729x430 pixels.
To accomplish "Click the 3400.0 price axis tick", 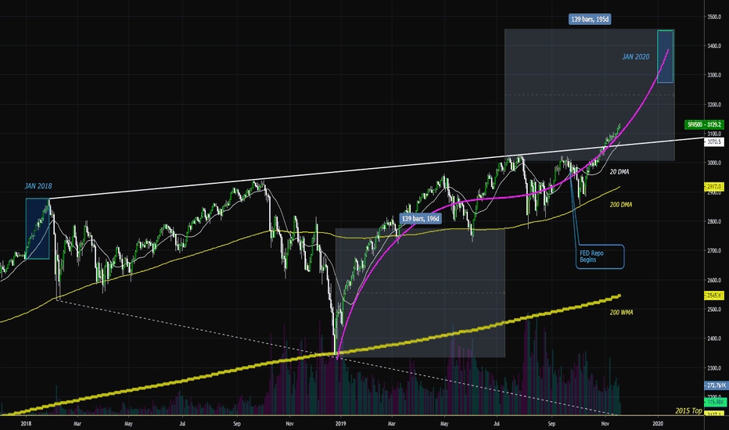I will point(714,46).
